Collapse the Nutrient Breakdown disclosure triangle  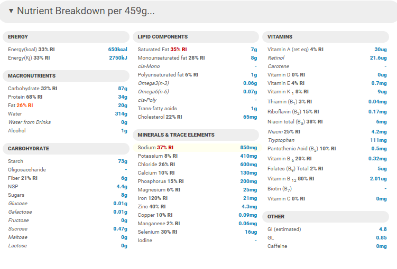tap(11, 11)
